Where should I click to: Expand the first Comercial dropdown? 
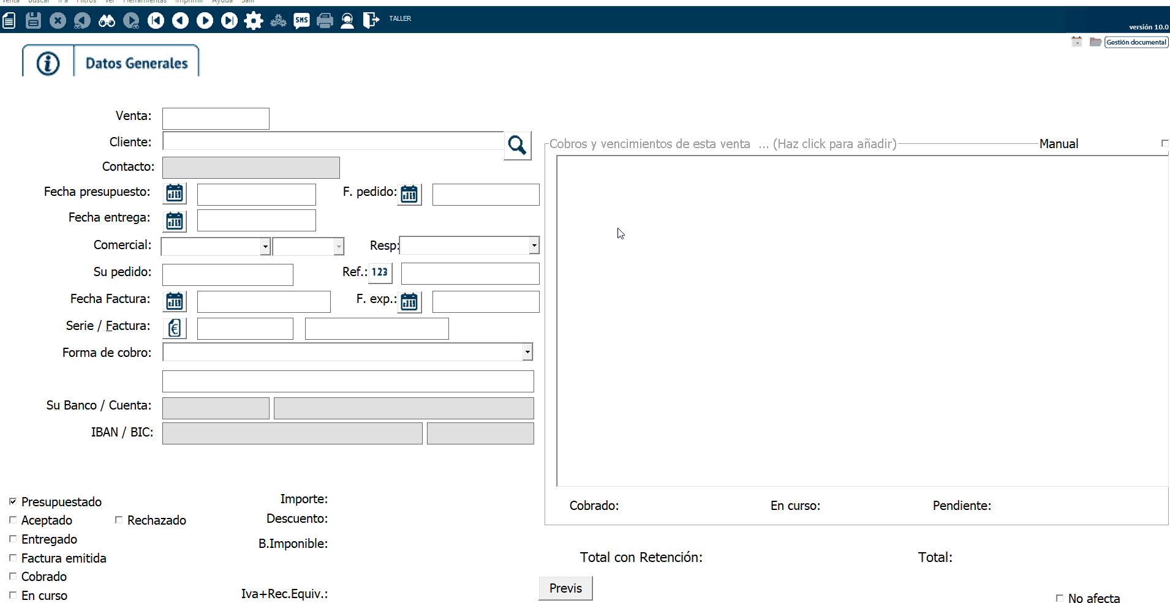coord(265,246)
